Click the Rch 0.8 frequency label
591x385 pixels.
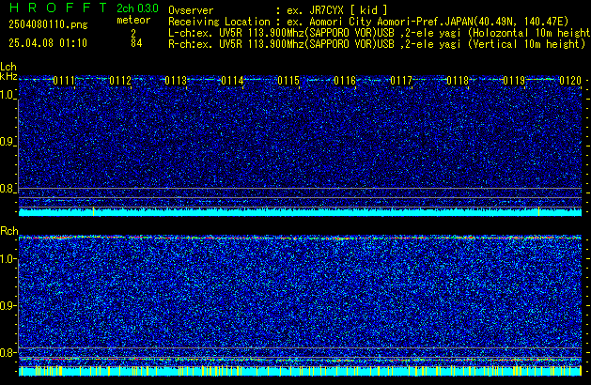point(8,352)
